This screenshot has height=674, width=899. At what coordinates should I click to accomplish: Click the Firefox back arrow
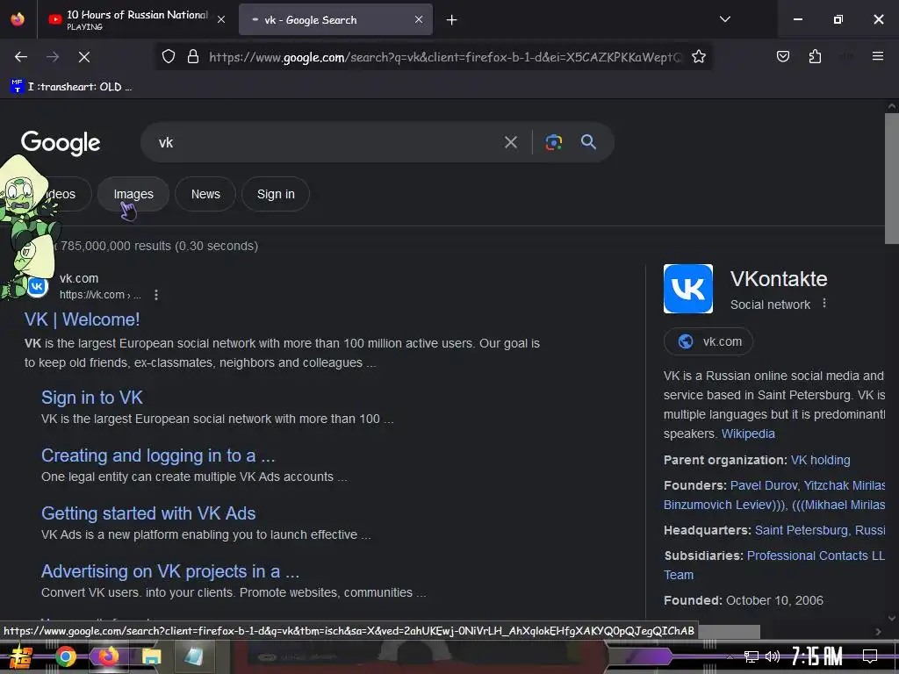pos(21,57)
